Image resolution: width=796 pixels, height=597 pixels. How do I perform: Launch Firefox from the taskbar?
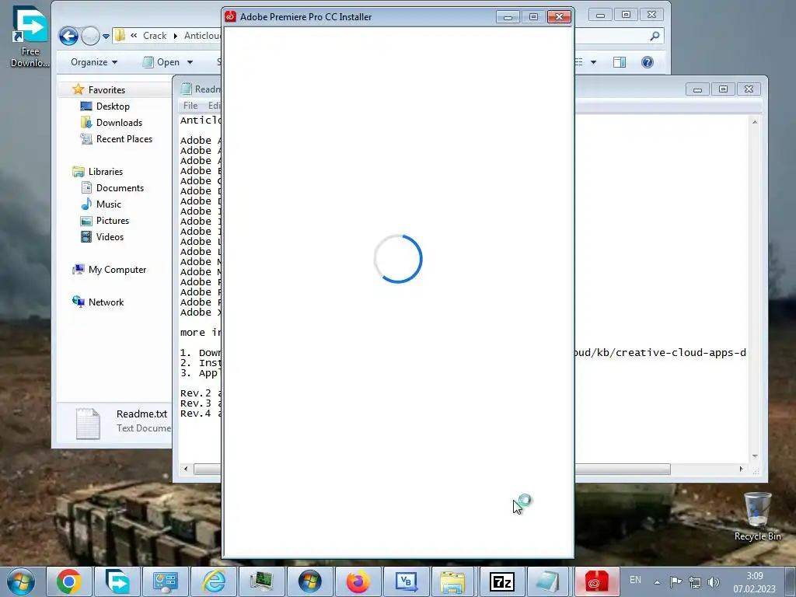point(358,581)
